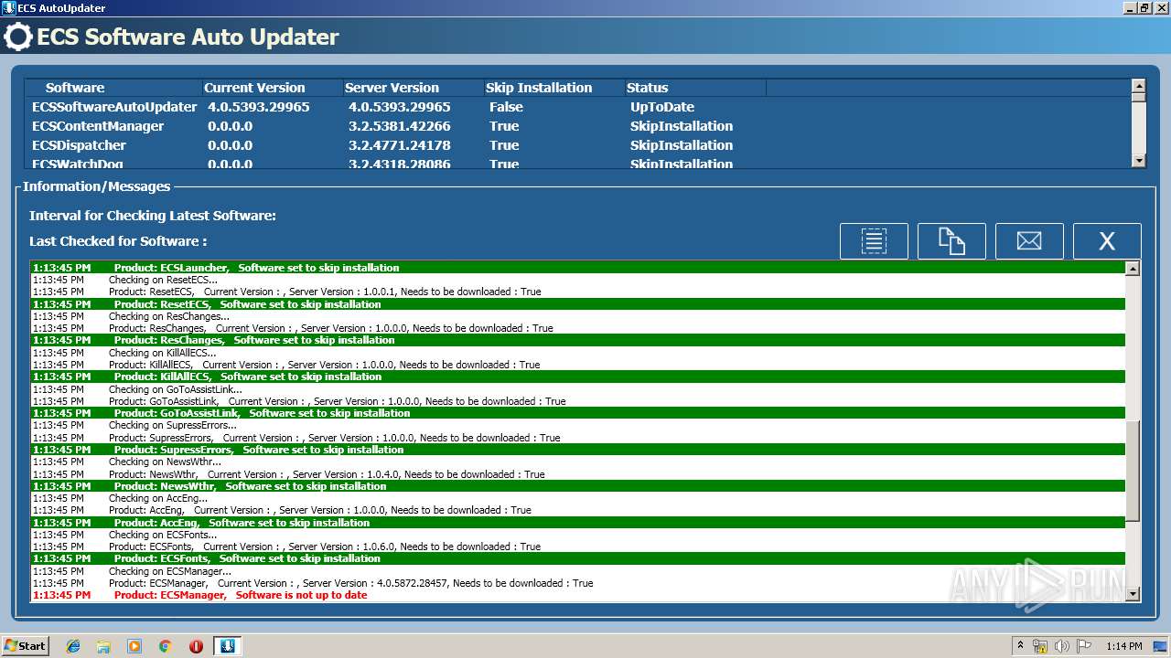Click Last Checked for Software label

[118, 241]
